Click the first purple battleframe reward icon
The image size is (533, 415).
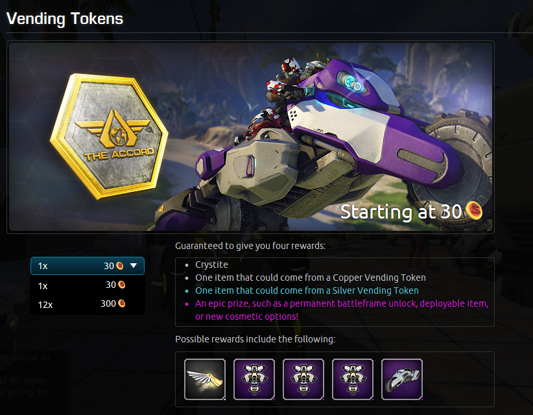tap(254, 379)
